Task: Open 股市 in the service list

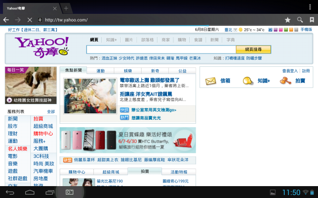Action: coord(12,126)
